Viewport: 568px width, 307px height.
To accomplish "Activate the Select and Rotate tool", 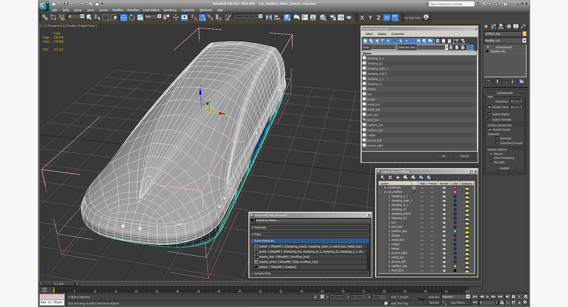I will pos(132,17).
